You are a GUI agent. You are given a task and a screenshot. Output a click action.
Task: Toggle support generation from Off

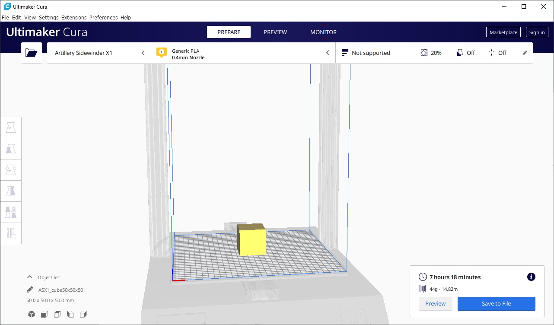pos(465,53)
